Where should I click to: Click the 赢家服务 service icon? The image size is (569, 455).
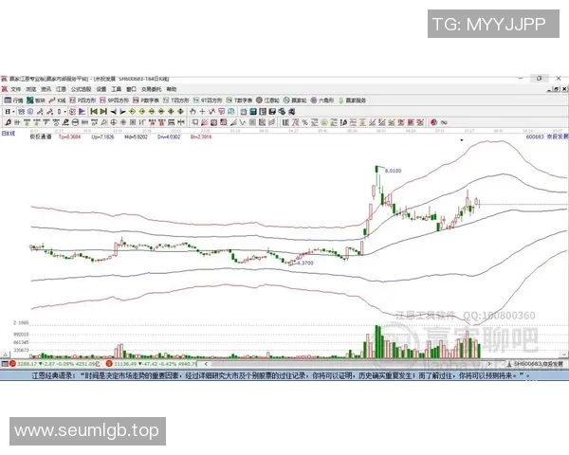[x=358, y=99]
